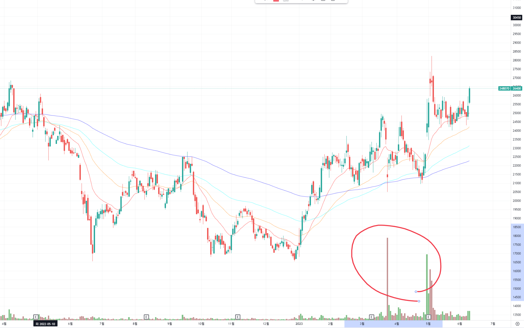The height and width of the screenshot is (328, 524).
Task: Click the 12월 label on time axis
Action: (x=266, y=324)
